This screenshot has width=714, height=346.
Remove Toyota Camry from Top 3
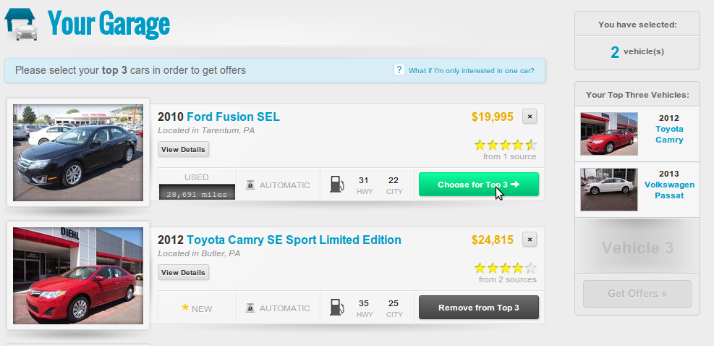[478, 308]
